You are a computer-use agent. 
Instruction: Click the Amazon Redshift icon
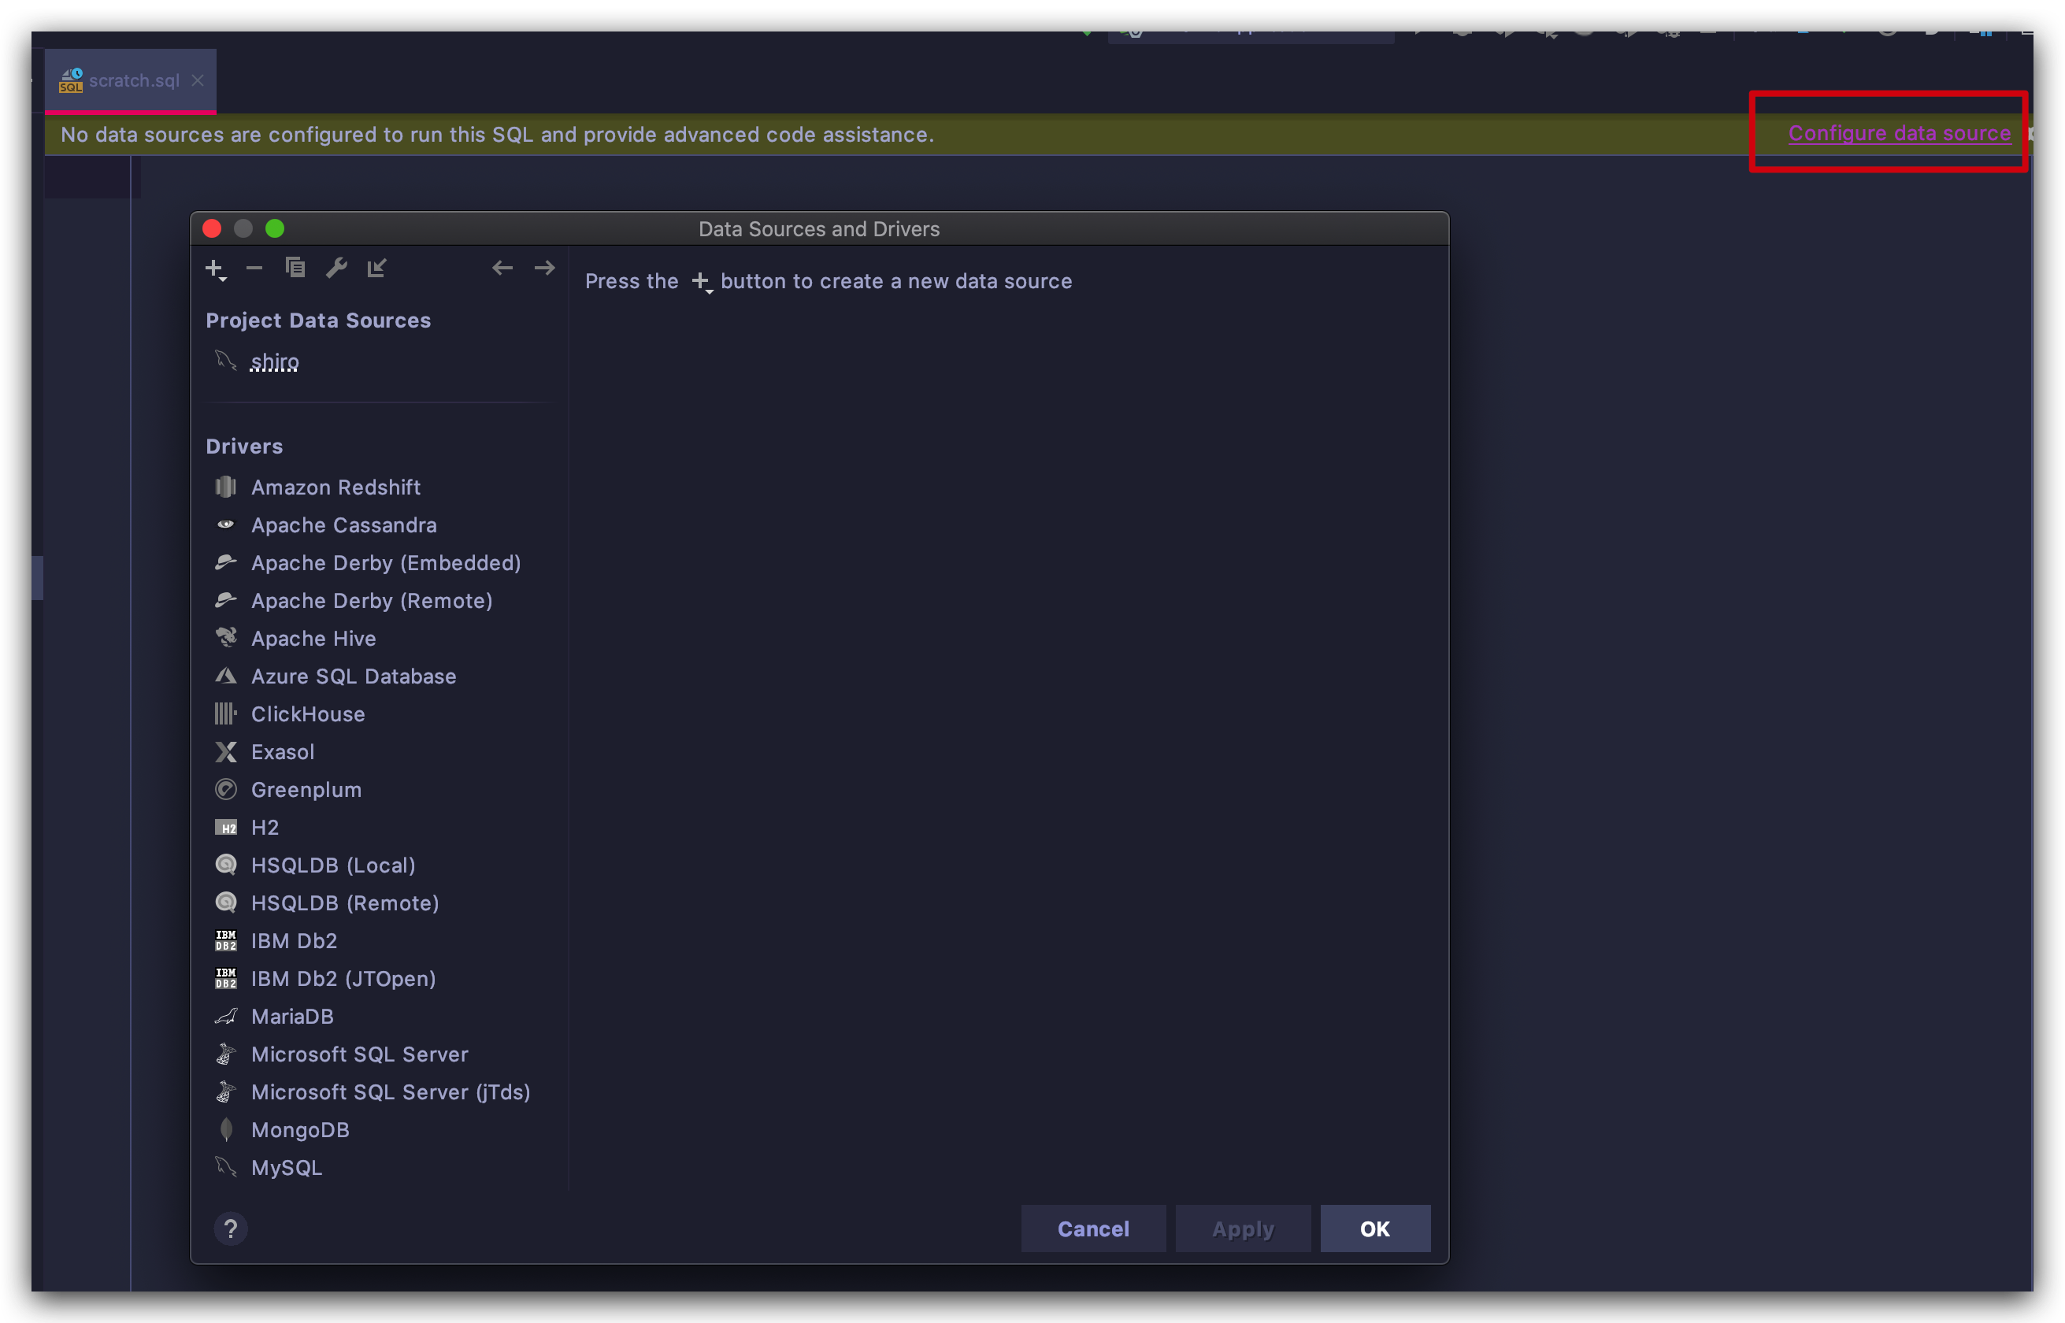click(226, 487)
